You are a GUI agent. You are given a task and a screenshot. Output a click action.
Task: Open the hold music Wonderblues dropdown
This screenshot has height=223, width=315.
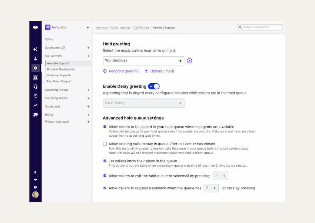(143, 60)
